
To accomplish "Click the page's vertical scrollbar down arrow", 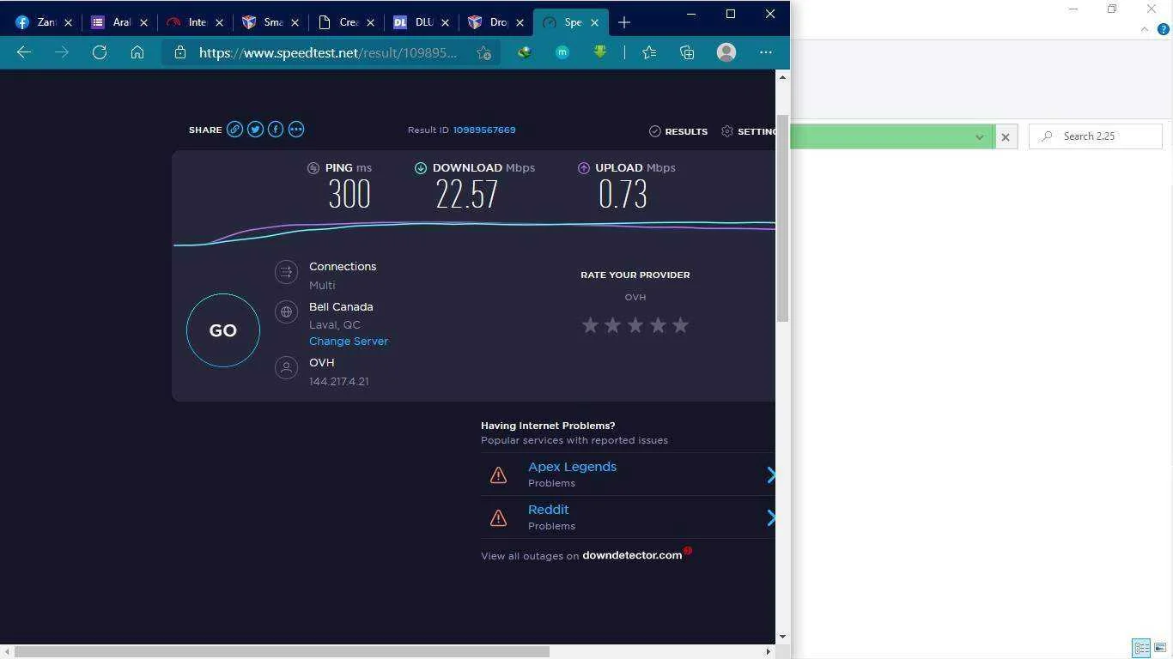I will (782, 637).
